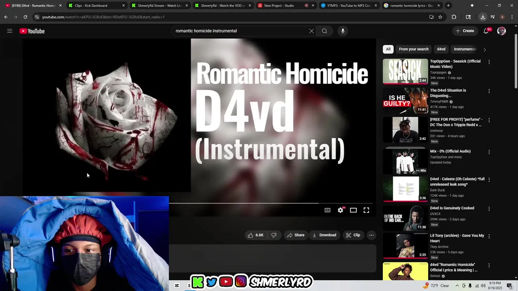Open the browser downloads icon
This screenshot has height=291, width=518.
(483, 17)
